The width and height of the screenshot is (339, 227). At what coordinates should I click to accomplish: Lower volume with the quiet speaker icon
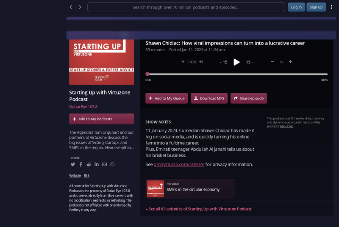(183, 62)
